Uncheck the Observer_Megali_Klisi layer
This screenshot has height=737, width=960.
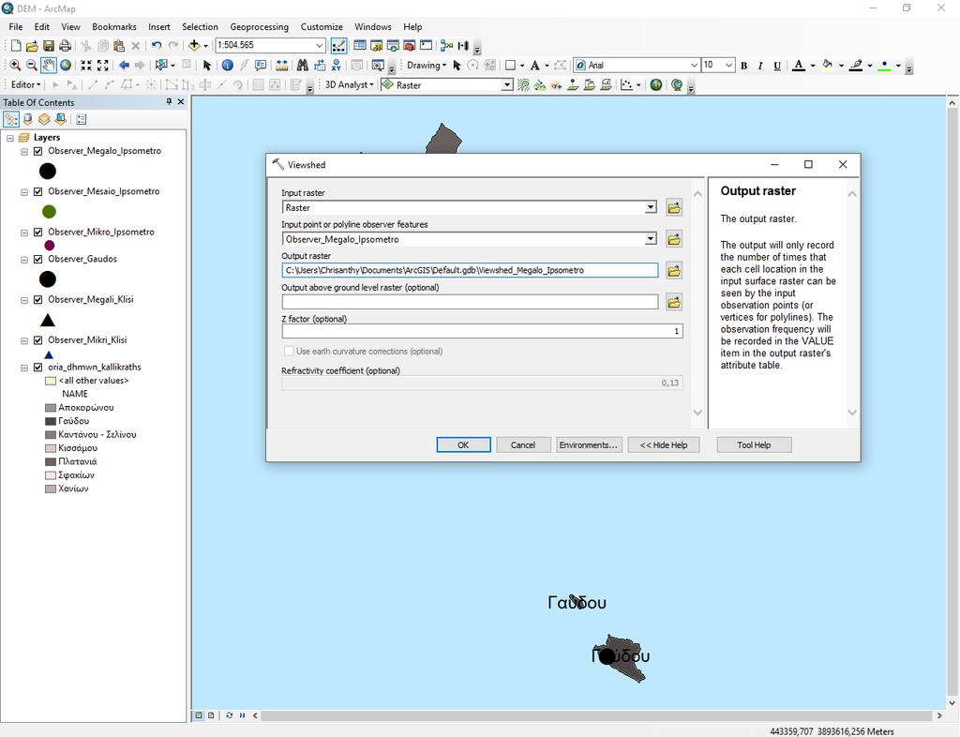(37, 299)
